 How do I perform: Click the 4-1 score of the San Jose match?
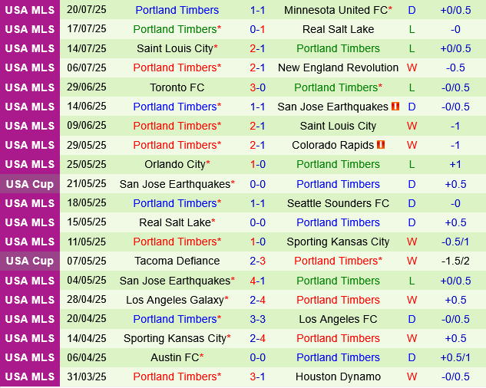coord(257,281)
